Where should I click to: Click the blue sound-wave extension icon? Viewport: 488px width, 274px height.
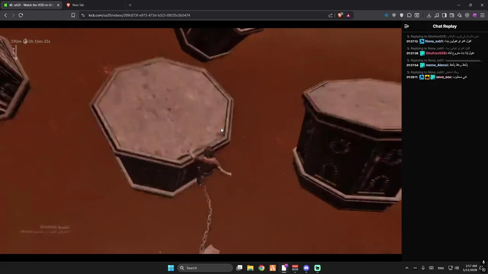(386, 15)
